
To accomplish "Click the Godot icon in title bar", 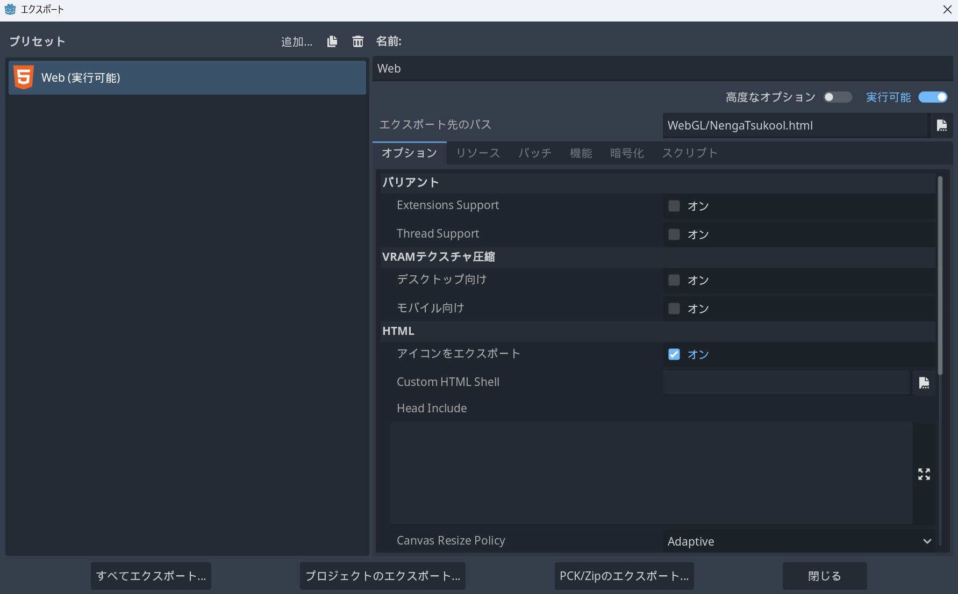I will pos(10,9).
